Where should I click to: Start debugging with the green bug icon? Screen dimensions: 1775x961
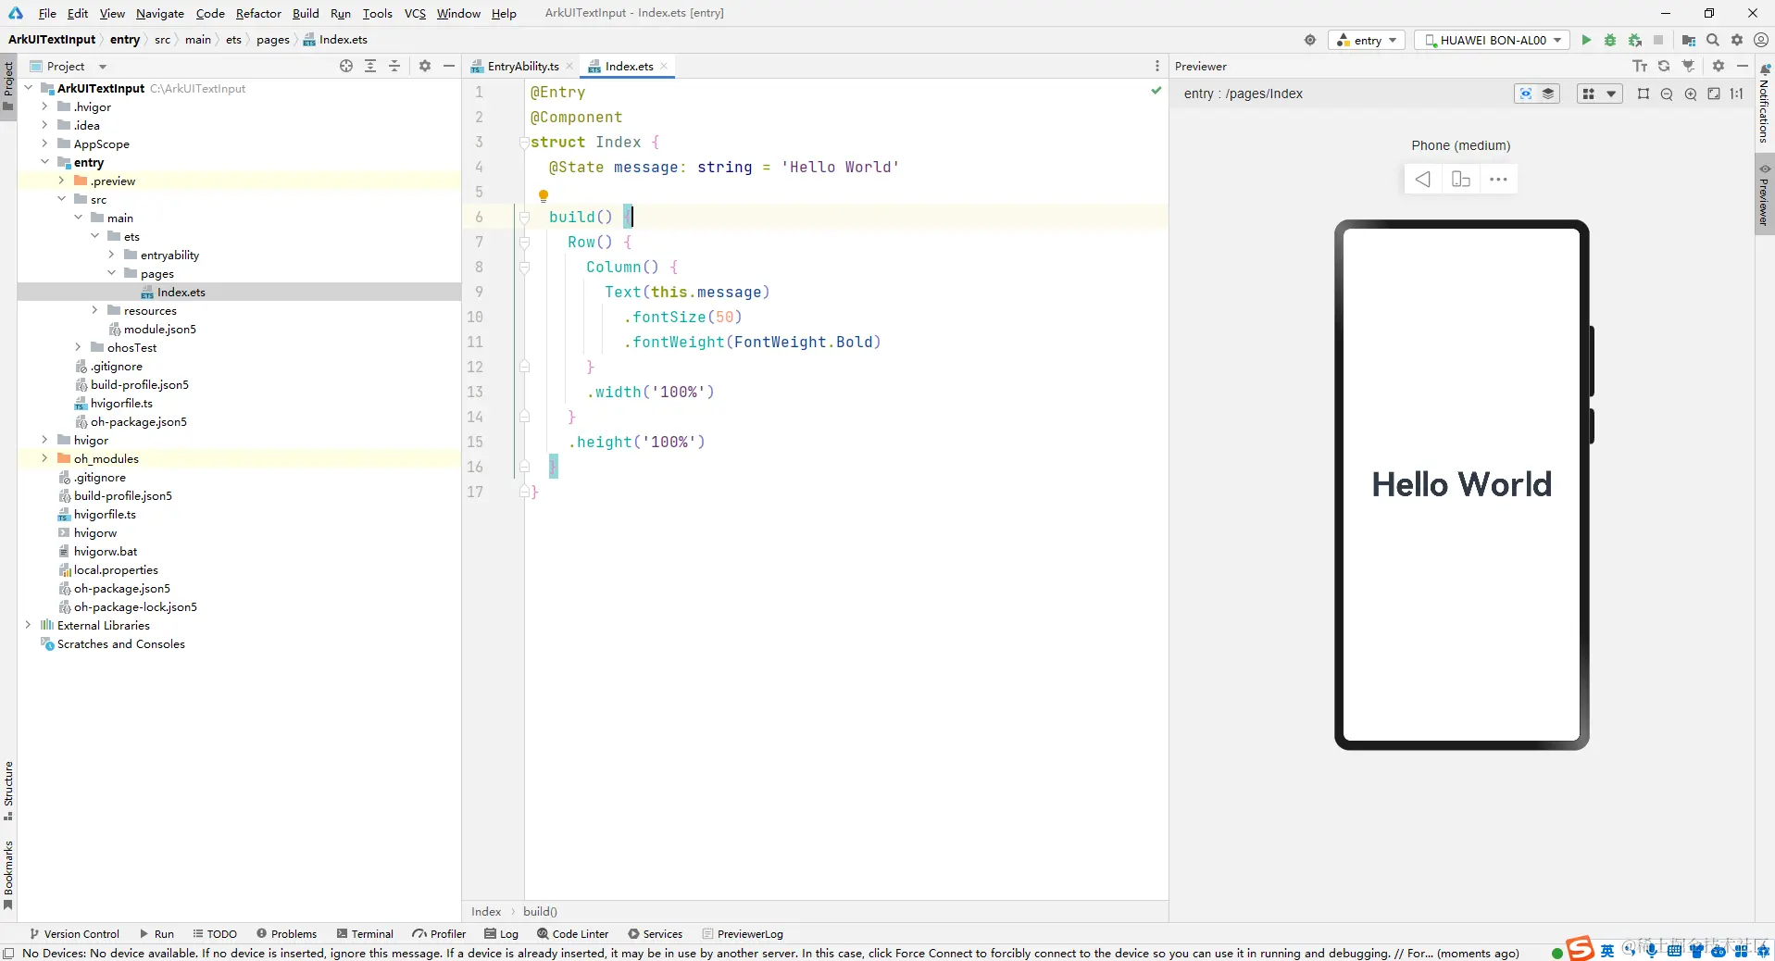(1610, 40)
